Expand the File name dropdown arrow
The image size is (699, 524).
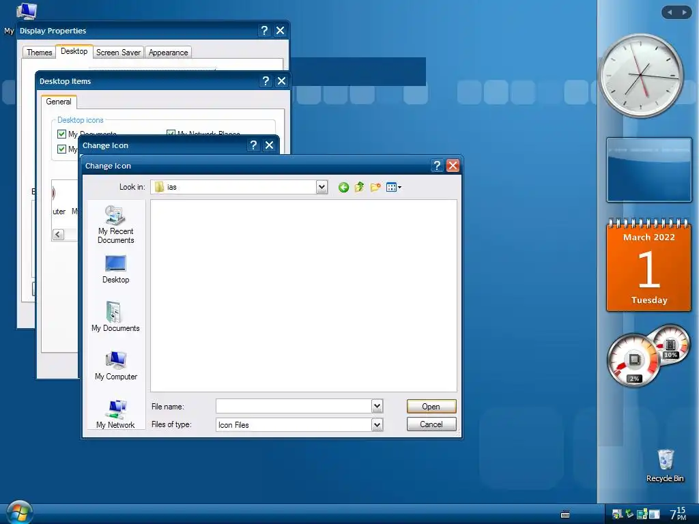[x=377, y=406]
